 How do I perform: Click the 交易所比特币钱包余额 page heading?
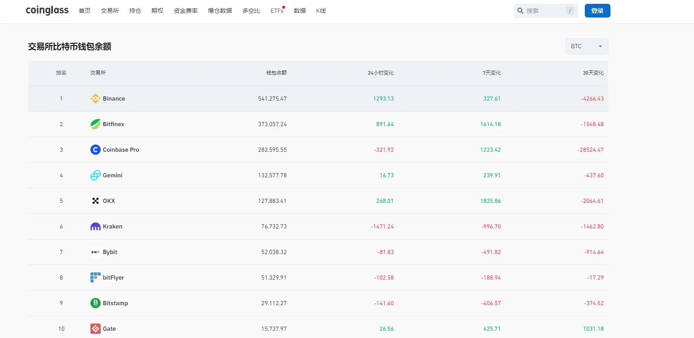coord(70,46)
